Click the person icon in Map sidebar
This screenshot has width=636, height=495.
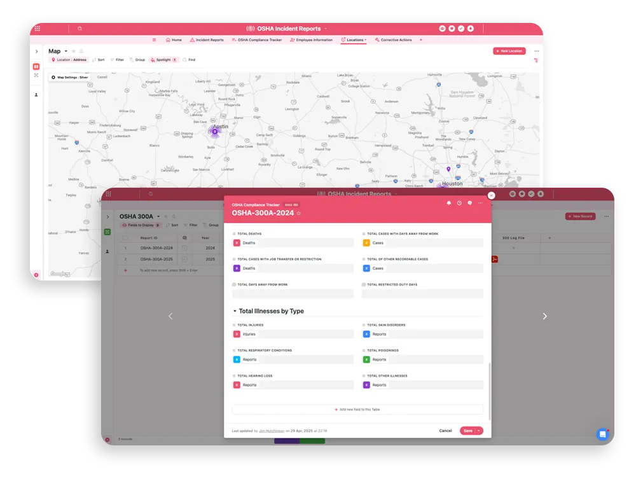[36, 95]
